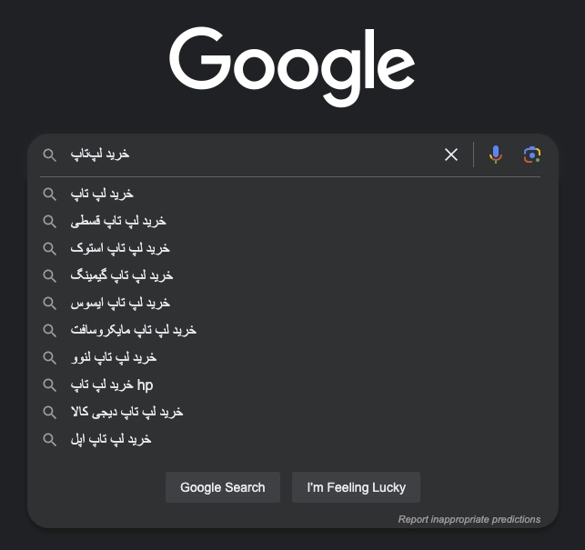585x550 pixels.
Task: Clear the search box with X icon
Action: click(x=451, y=155)
